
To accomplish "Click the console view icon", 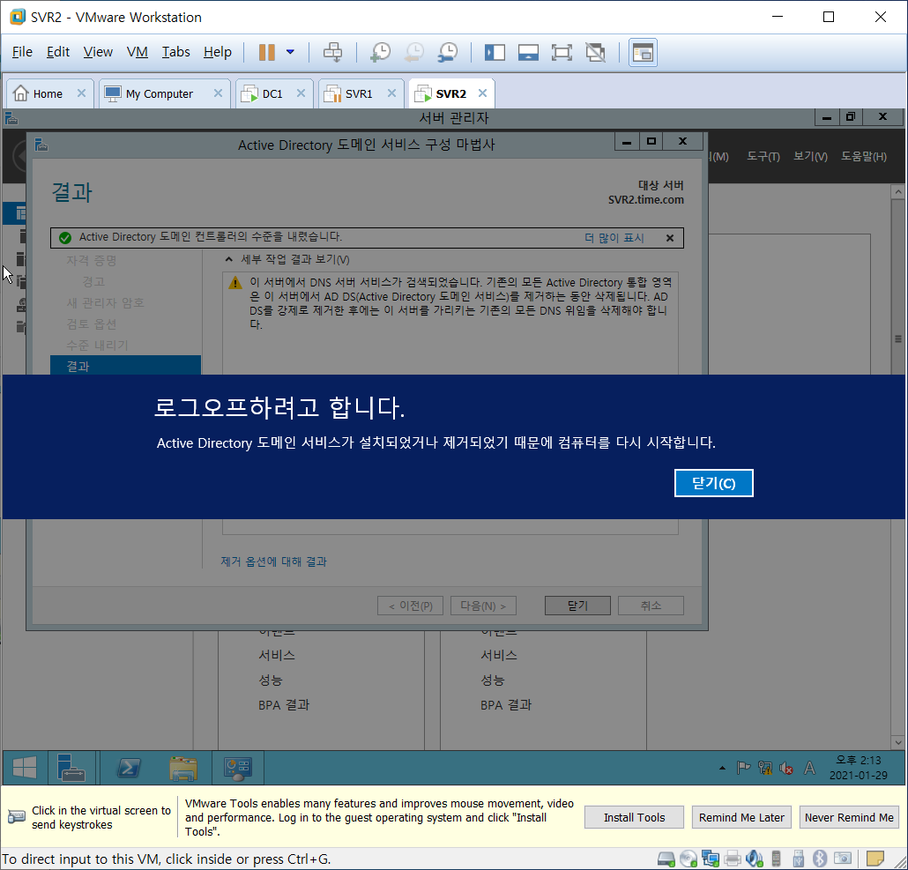I will click(x=643, y=53).
